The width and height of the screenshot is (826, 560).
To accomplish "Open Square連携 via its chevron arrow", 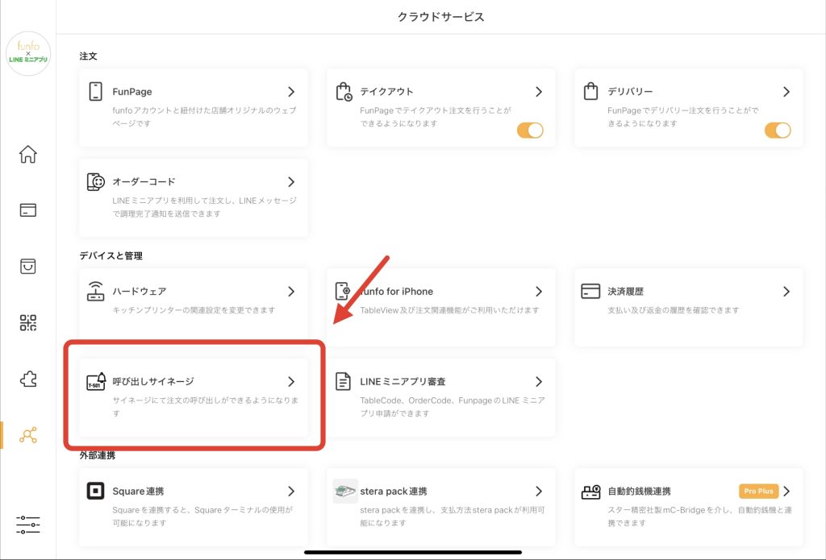I will coord(291,491).
